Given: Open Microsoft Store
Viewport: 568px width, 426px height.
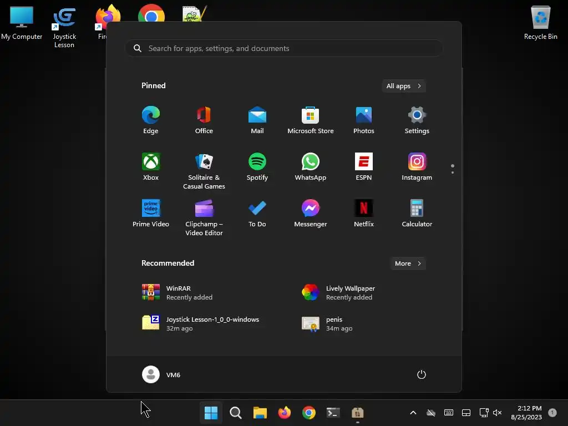Looking at the screenshot, I should click(x=311, y=120).
